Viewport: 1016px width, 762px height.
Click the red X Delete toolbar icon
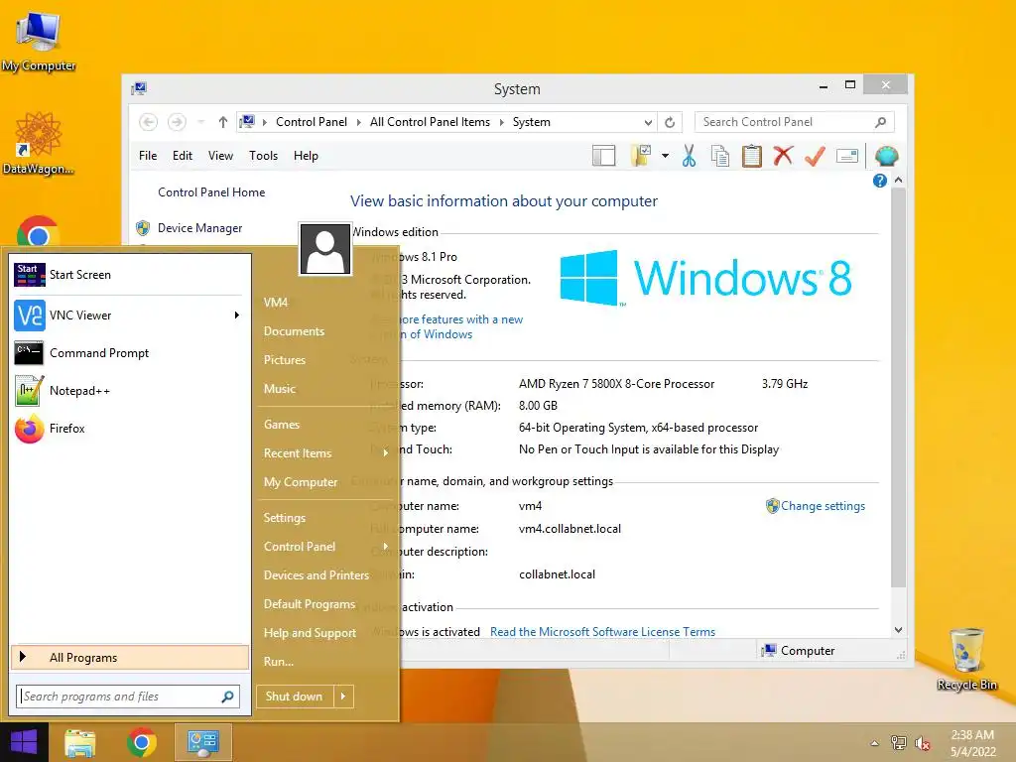(x=783, y=156)
